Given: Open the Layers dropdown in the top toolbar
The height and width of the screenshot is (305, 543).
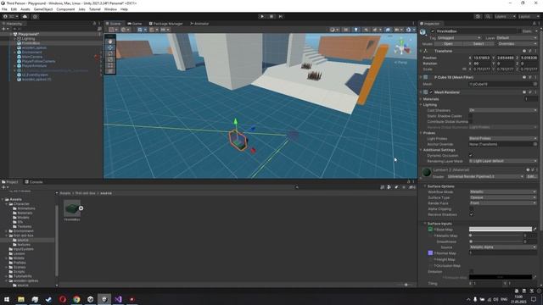Looking at the screenshot, I should pos(505,16).
